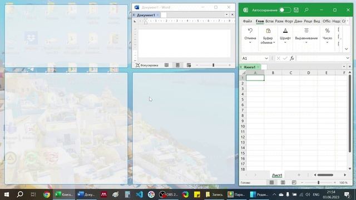This screenshot has width=356, height=200.
Task: Open OBS Studio from the taskbar
Action: coord(168,194)
